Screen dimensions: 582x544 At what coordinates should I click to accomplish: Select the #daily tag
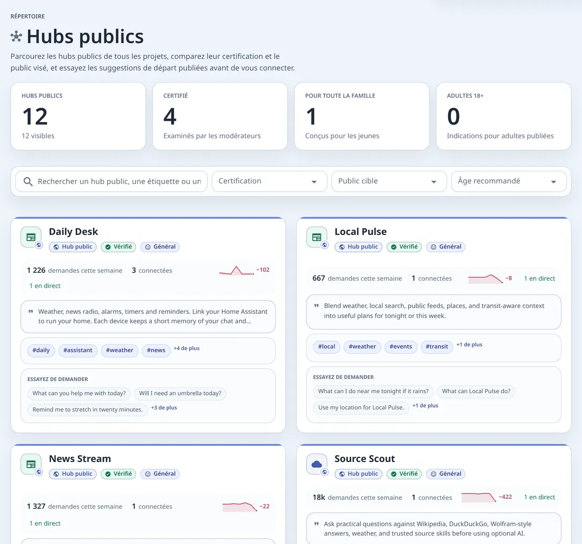41,350
